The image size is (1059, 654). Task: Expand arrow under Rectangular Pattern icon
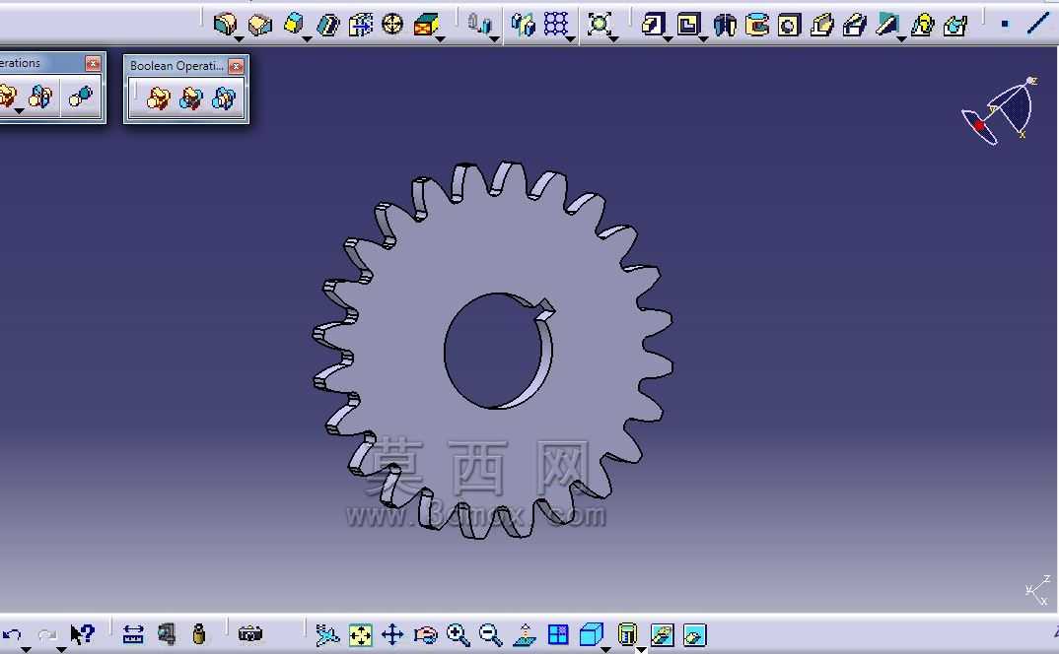point(571,39)
